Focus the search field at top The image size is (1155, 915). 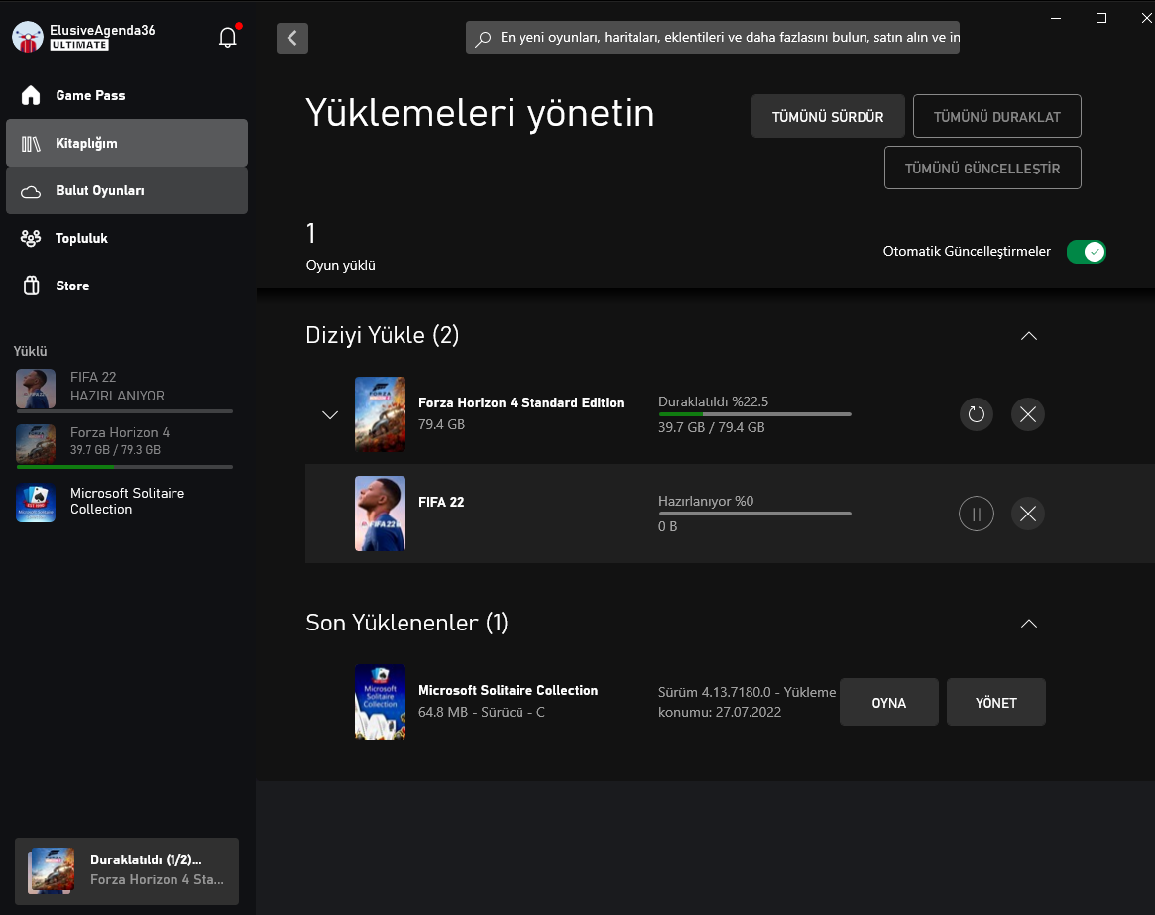point(712,38)
